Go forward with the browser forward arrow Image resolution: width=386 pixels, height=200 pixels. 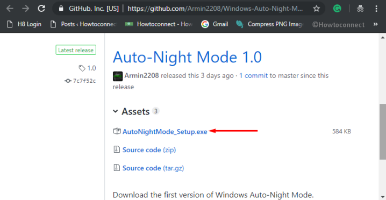[x=26, y=9]
